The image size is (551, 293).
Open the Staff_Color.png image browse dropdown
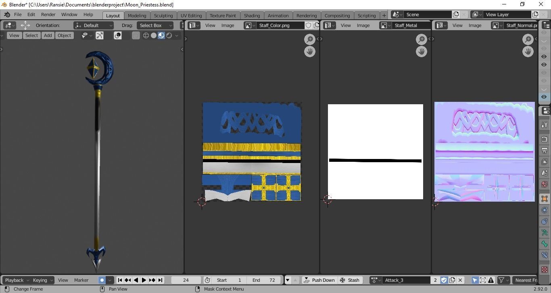(x=250, y=25)
